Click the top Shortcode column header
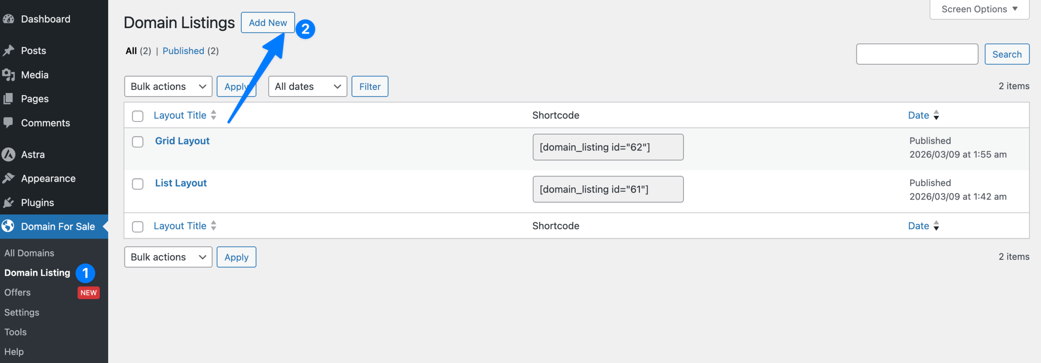The height and width of the screenshot is (363, 1041). pos(555,115)
